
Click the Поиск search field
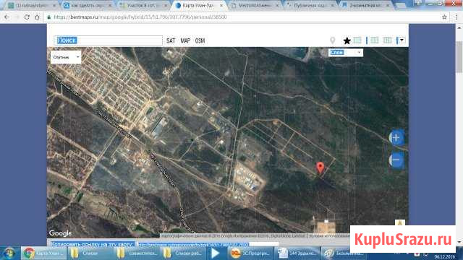point(108,40)
